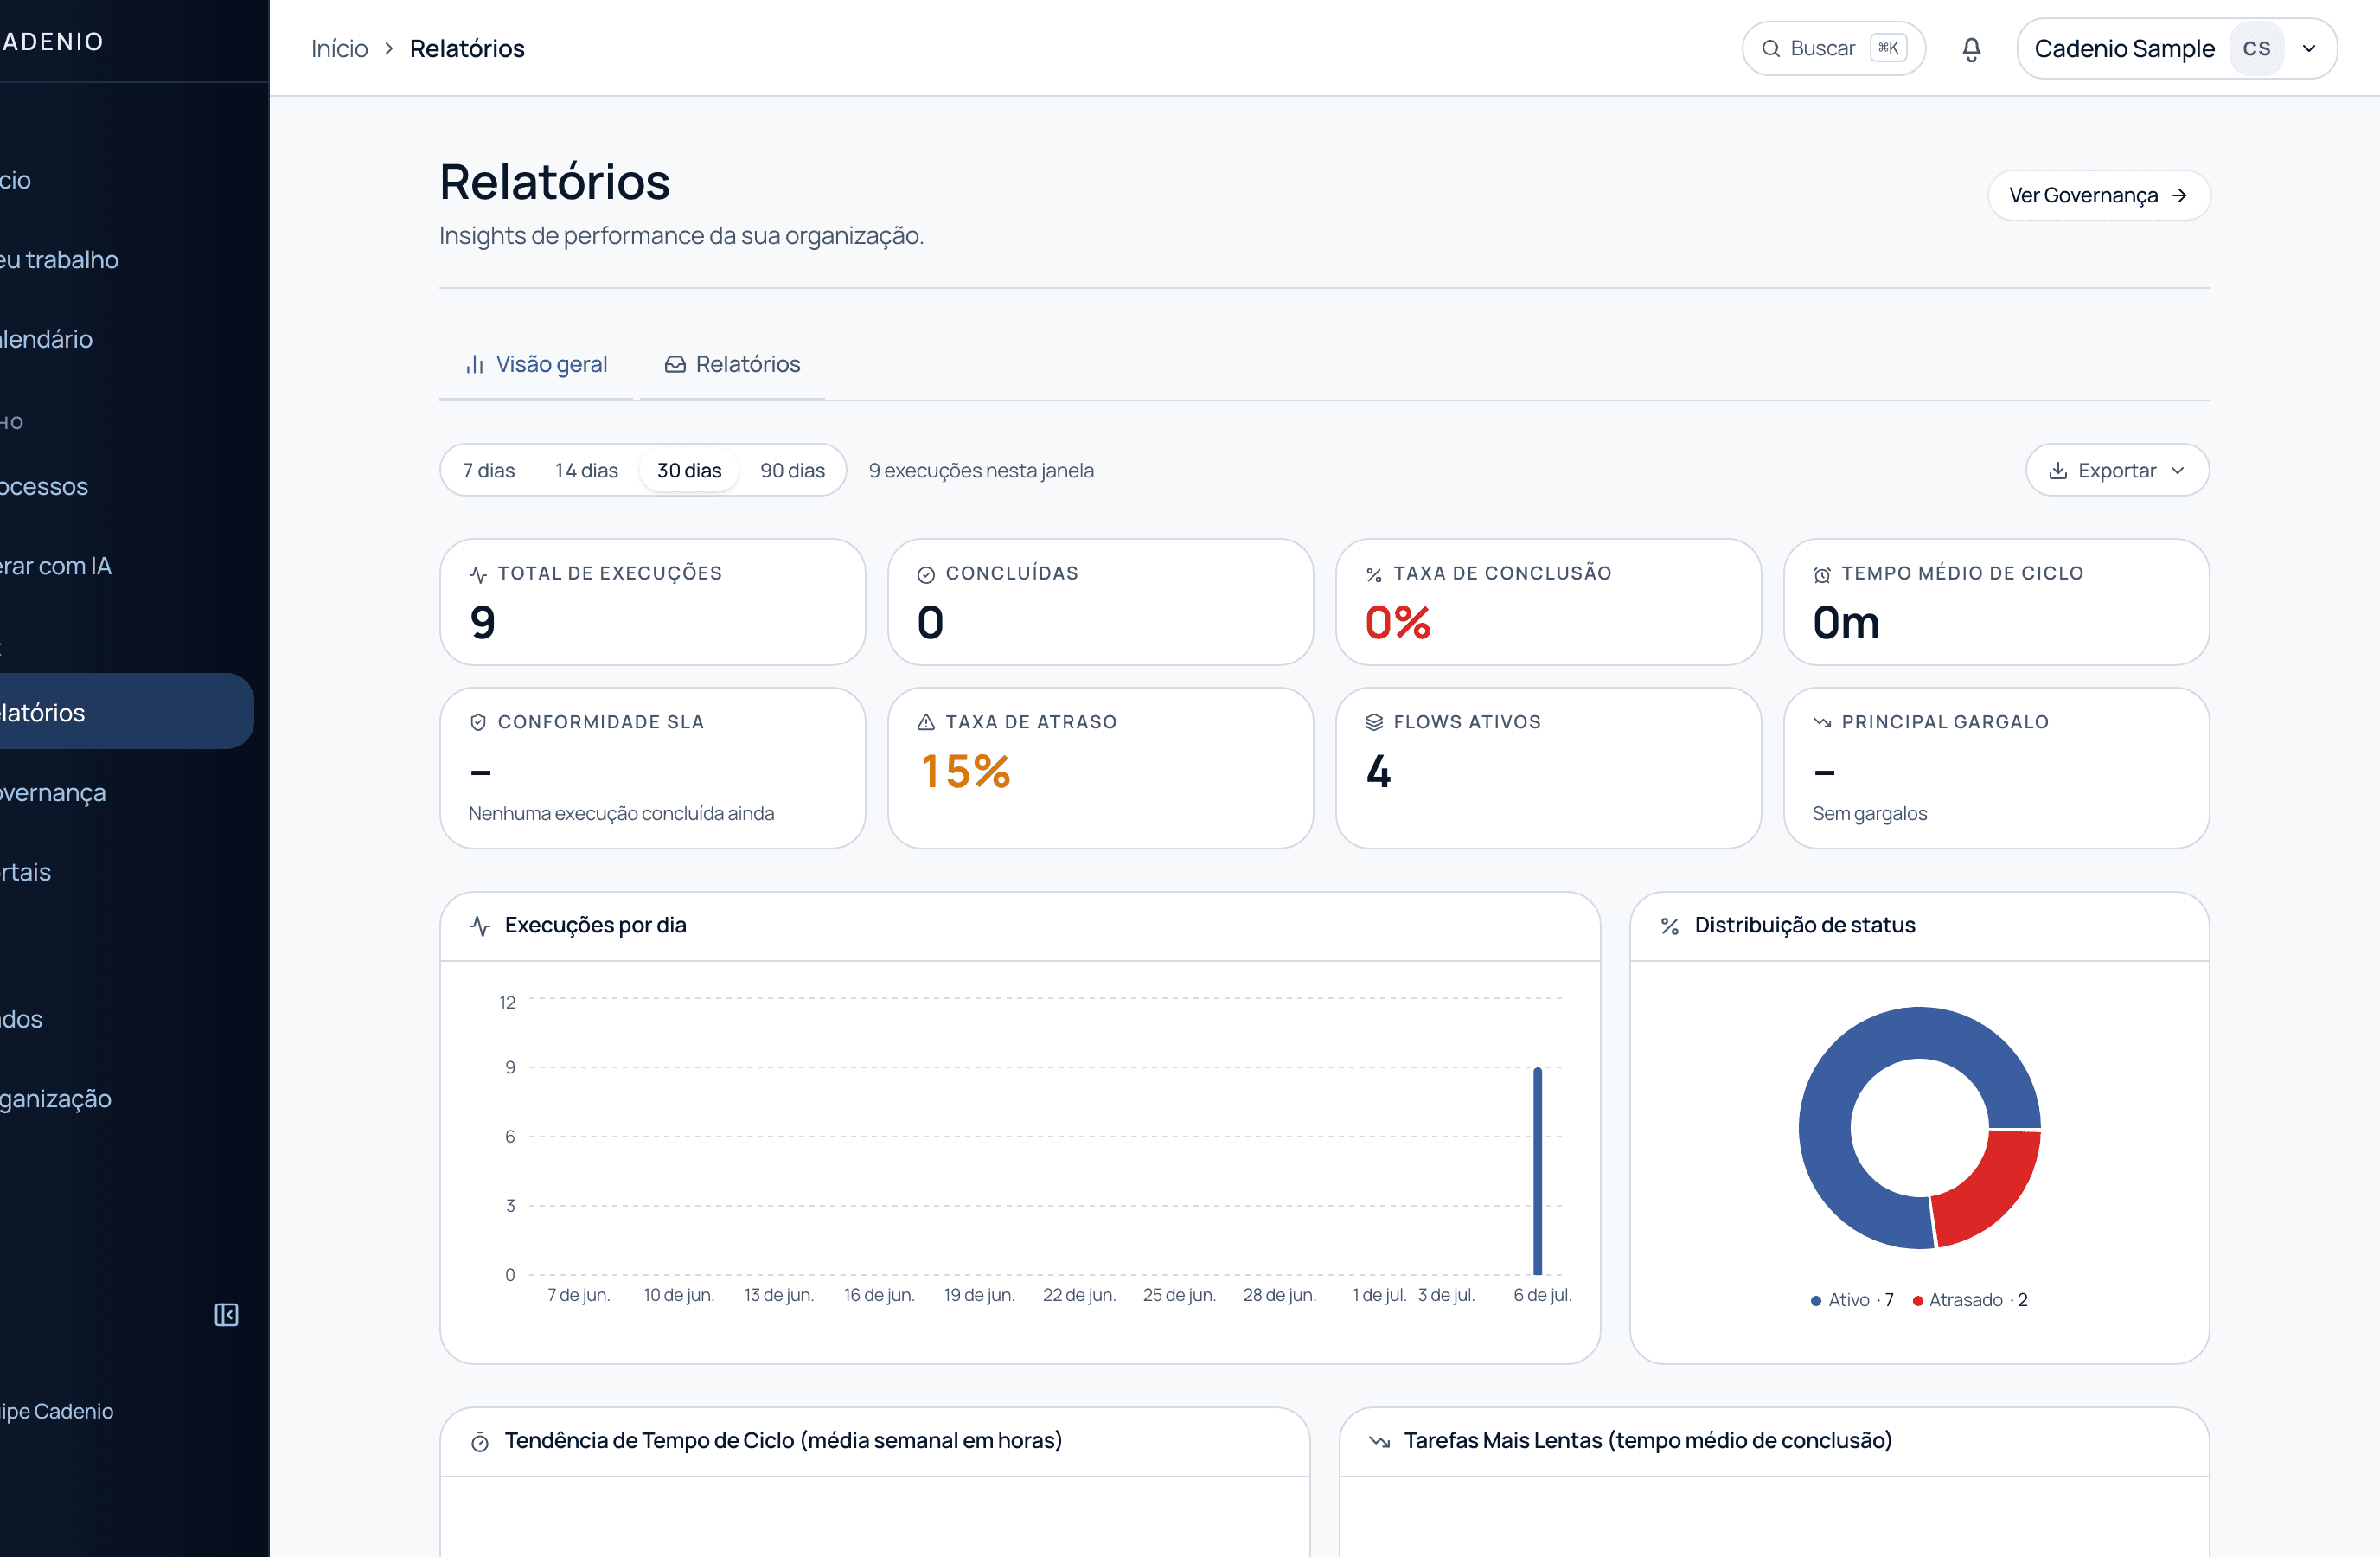Click the Ver Governança button
This screenshot has height=1557, width=2380.
tap(2098, 196)
